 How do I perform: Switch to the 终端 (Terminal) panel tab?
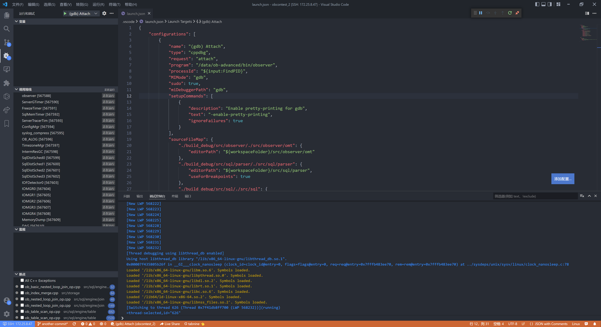point(175,196)
